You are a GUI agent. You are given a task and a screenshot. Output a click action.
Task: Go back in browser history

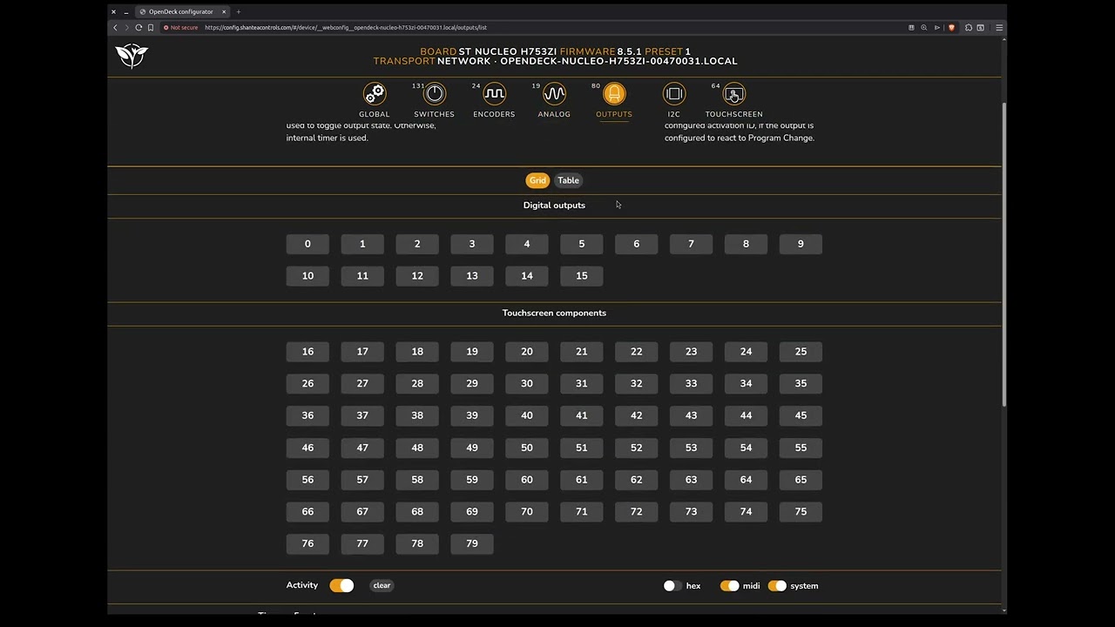115,28
